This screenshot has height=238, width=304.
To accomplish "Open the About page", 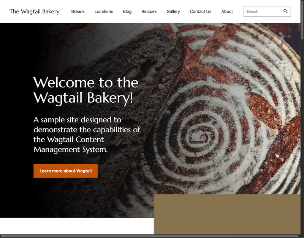I will pos(227,11).
